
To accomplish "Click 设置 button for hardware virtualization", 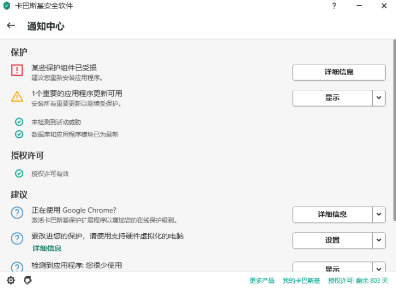I will pos(333,241).
